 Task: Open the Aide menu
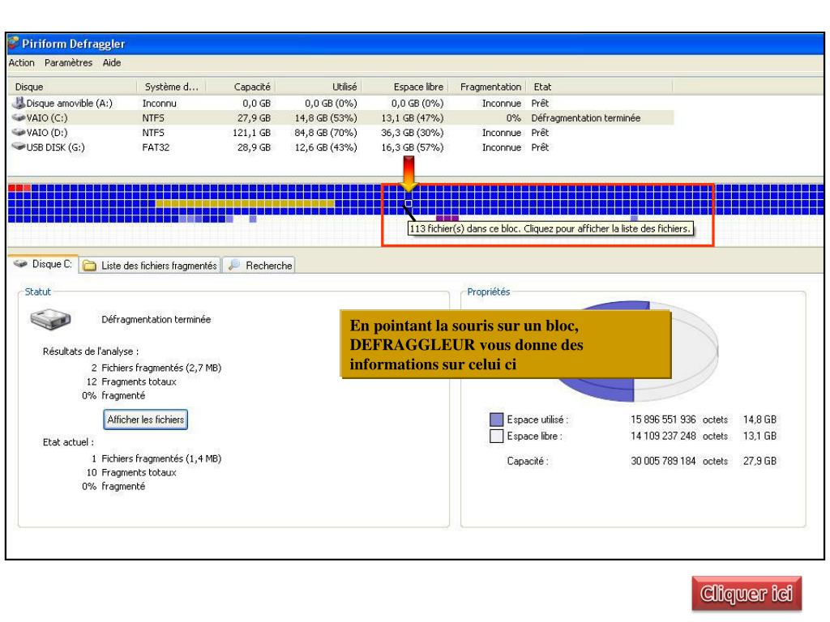pos(110,64)
